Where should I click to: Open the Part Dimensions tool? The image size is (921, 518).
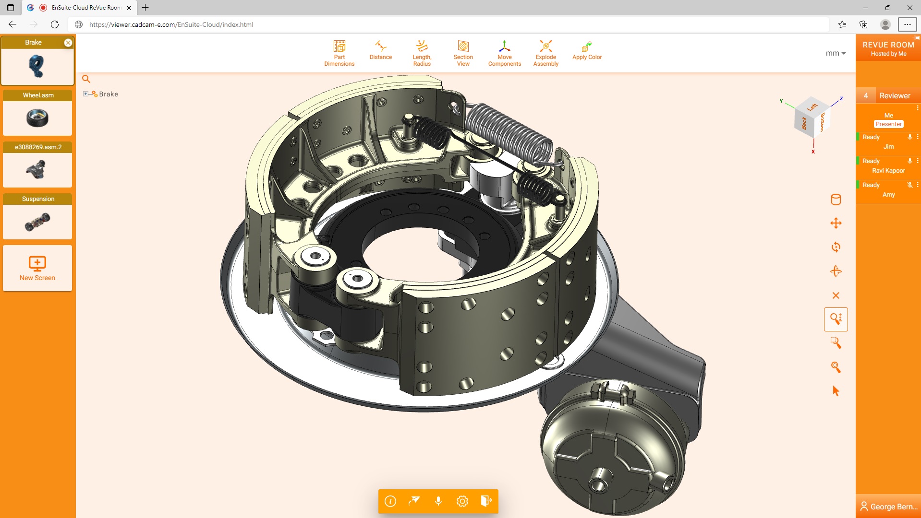[x=339, y=53]
